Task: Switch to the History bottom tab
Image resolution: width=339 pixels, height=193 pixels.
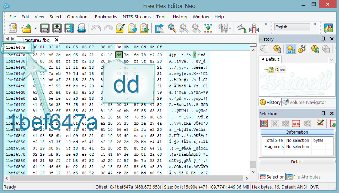Action: coord(270,102)
